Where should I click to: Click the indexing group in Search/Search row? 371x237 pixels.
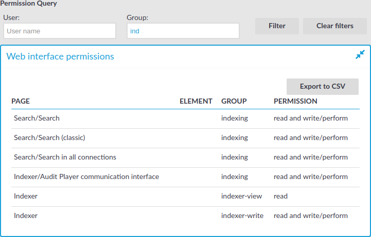coord(235,118)
